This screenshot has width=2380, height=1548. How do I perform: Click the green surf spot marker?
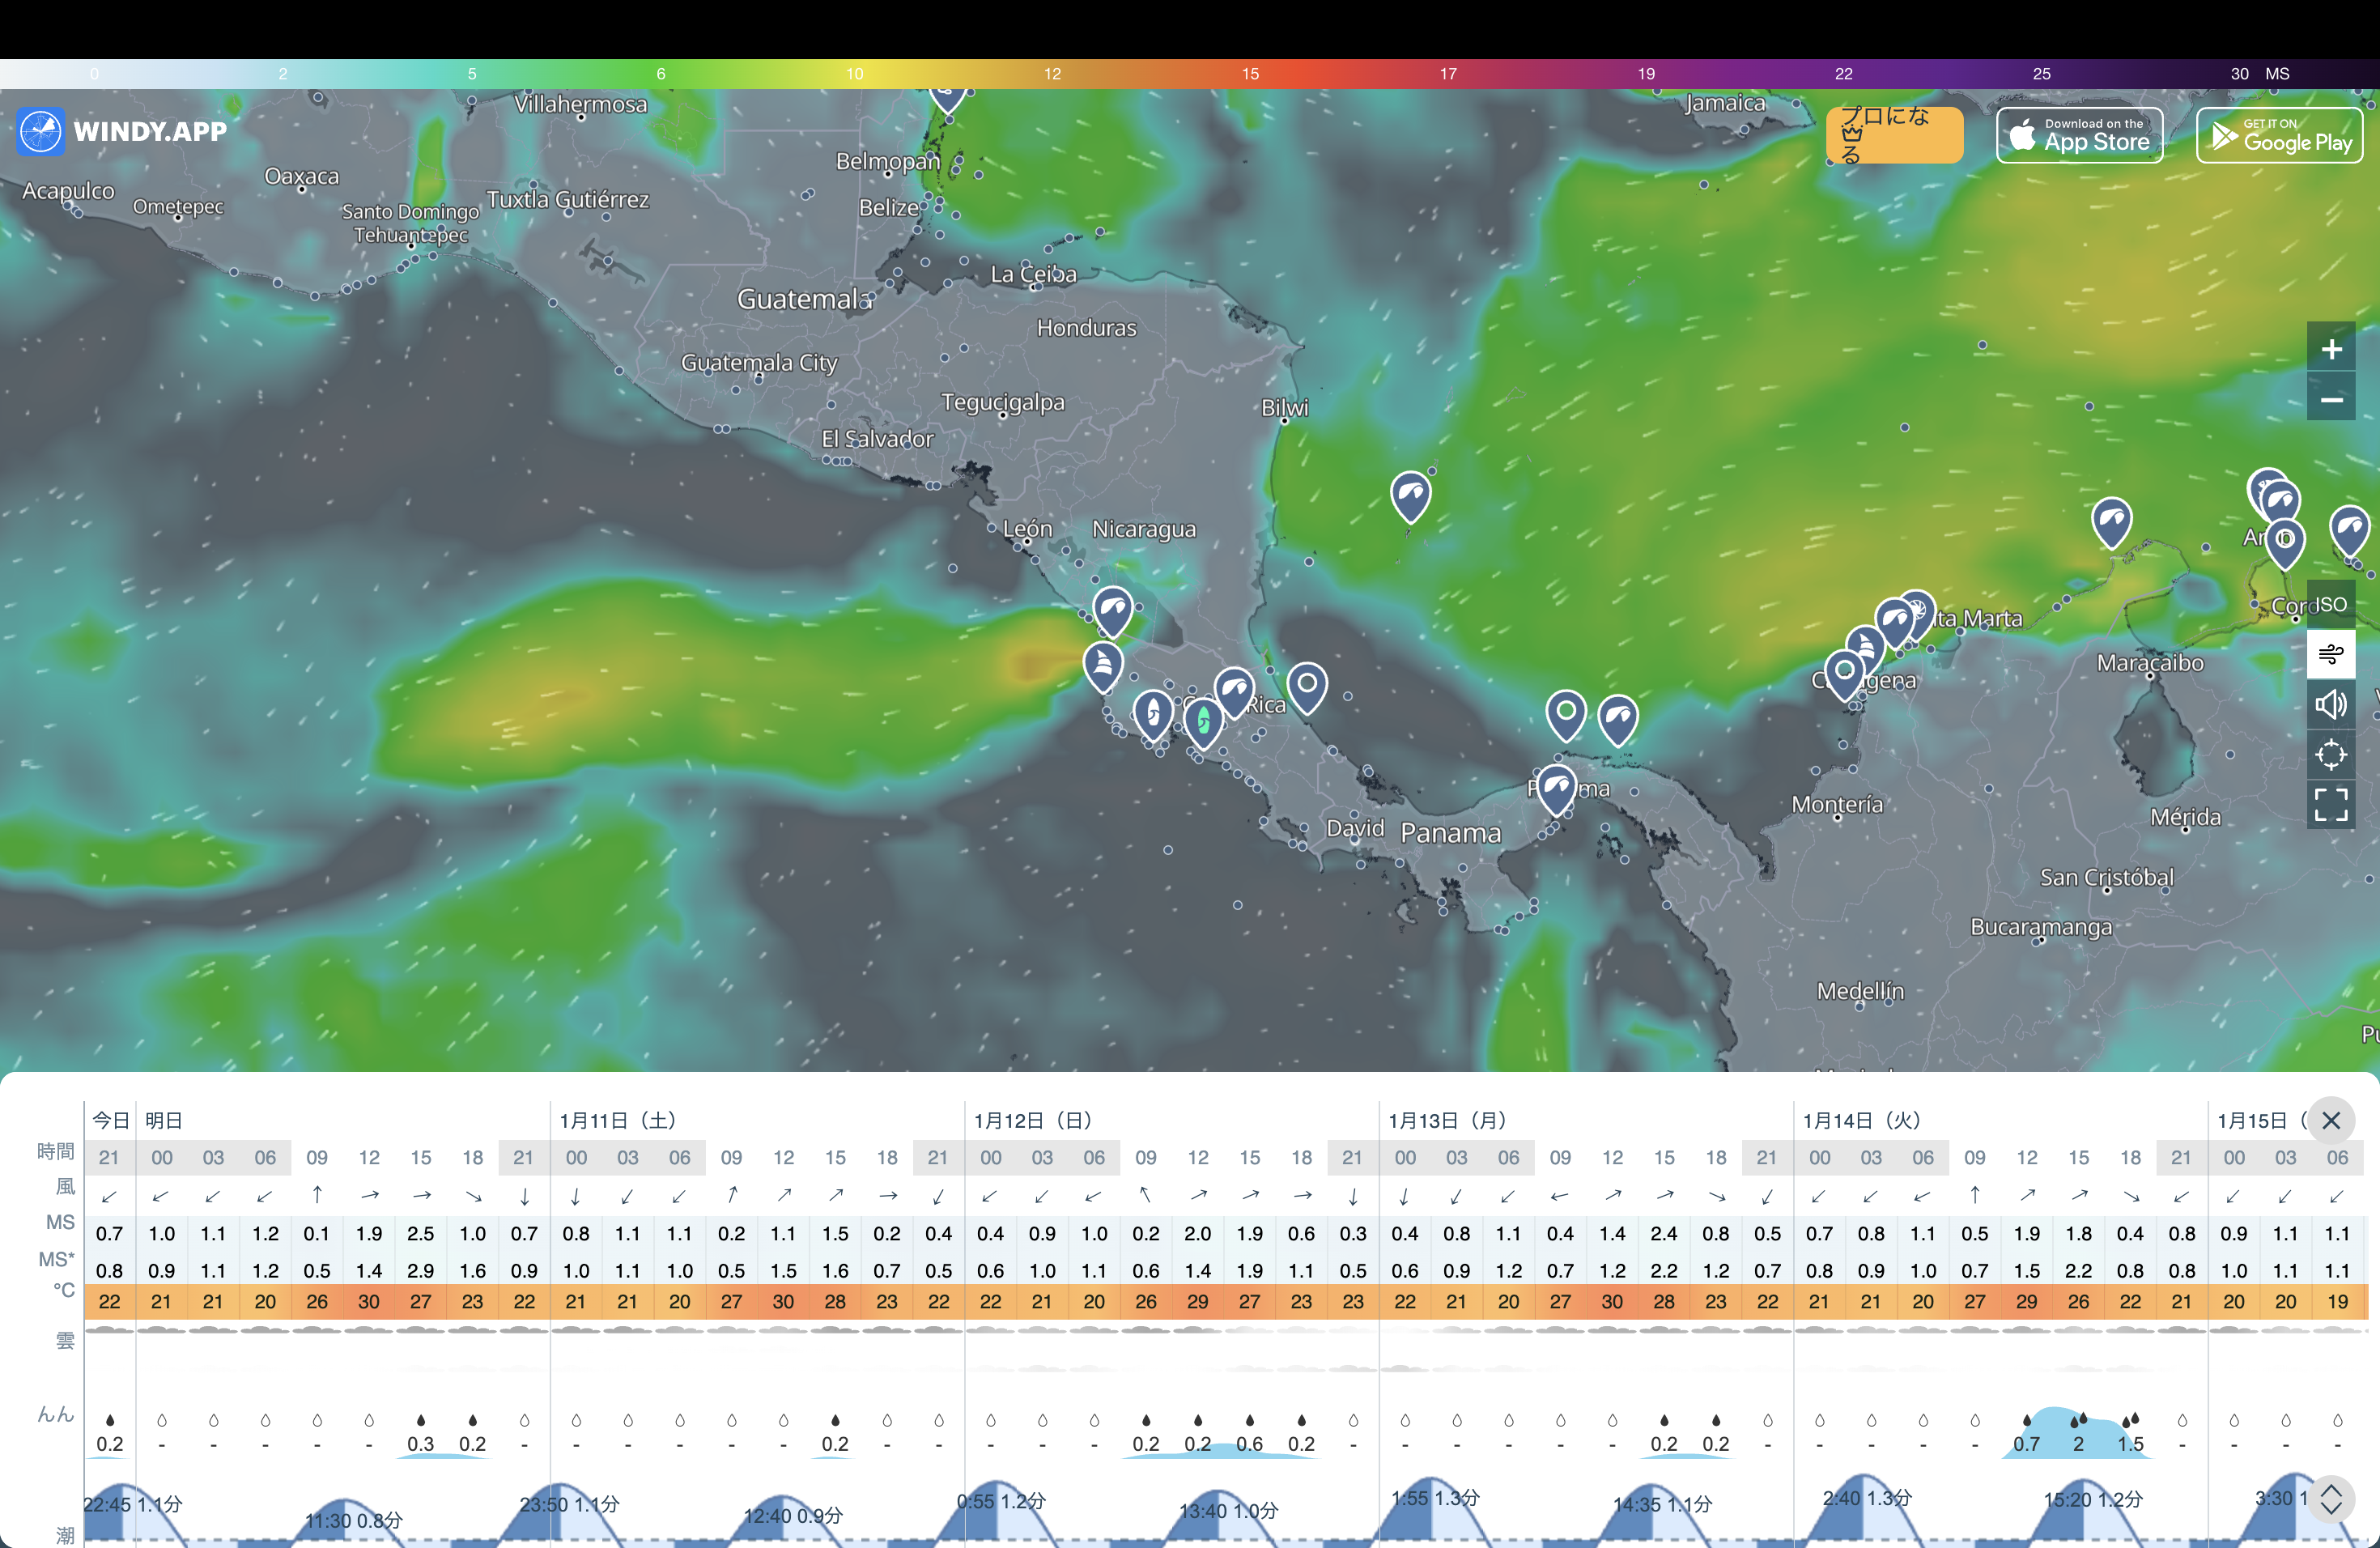pyautogui.click(x=1203, y=718)
